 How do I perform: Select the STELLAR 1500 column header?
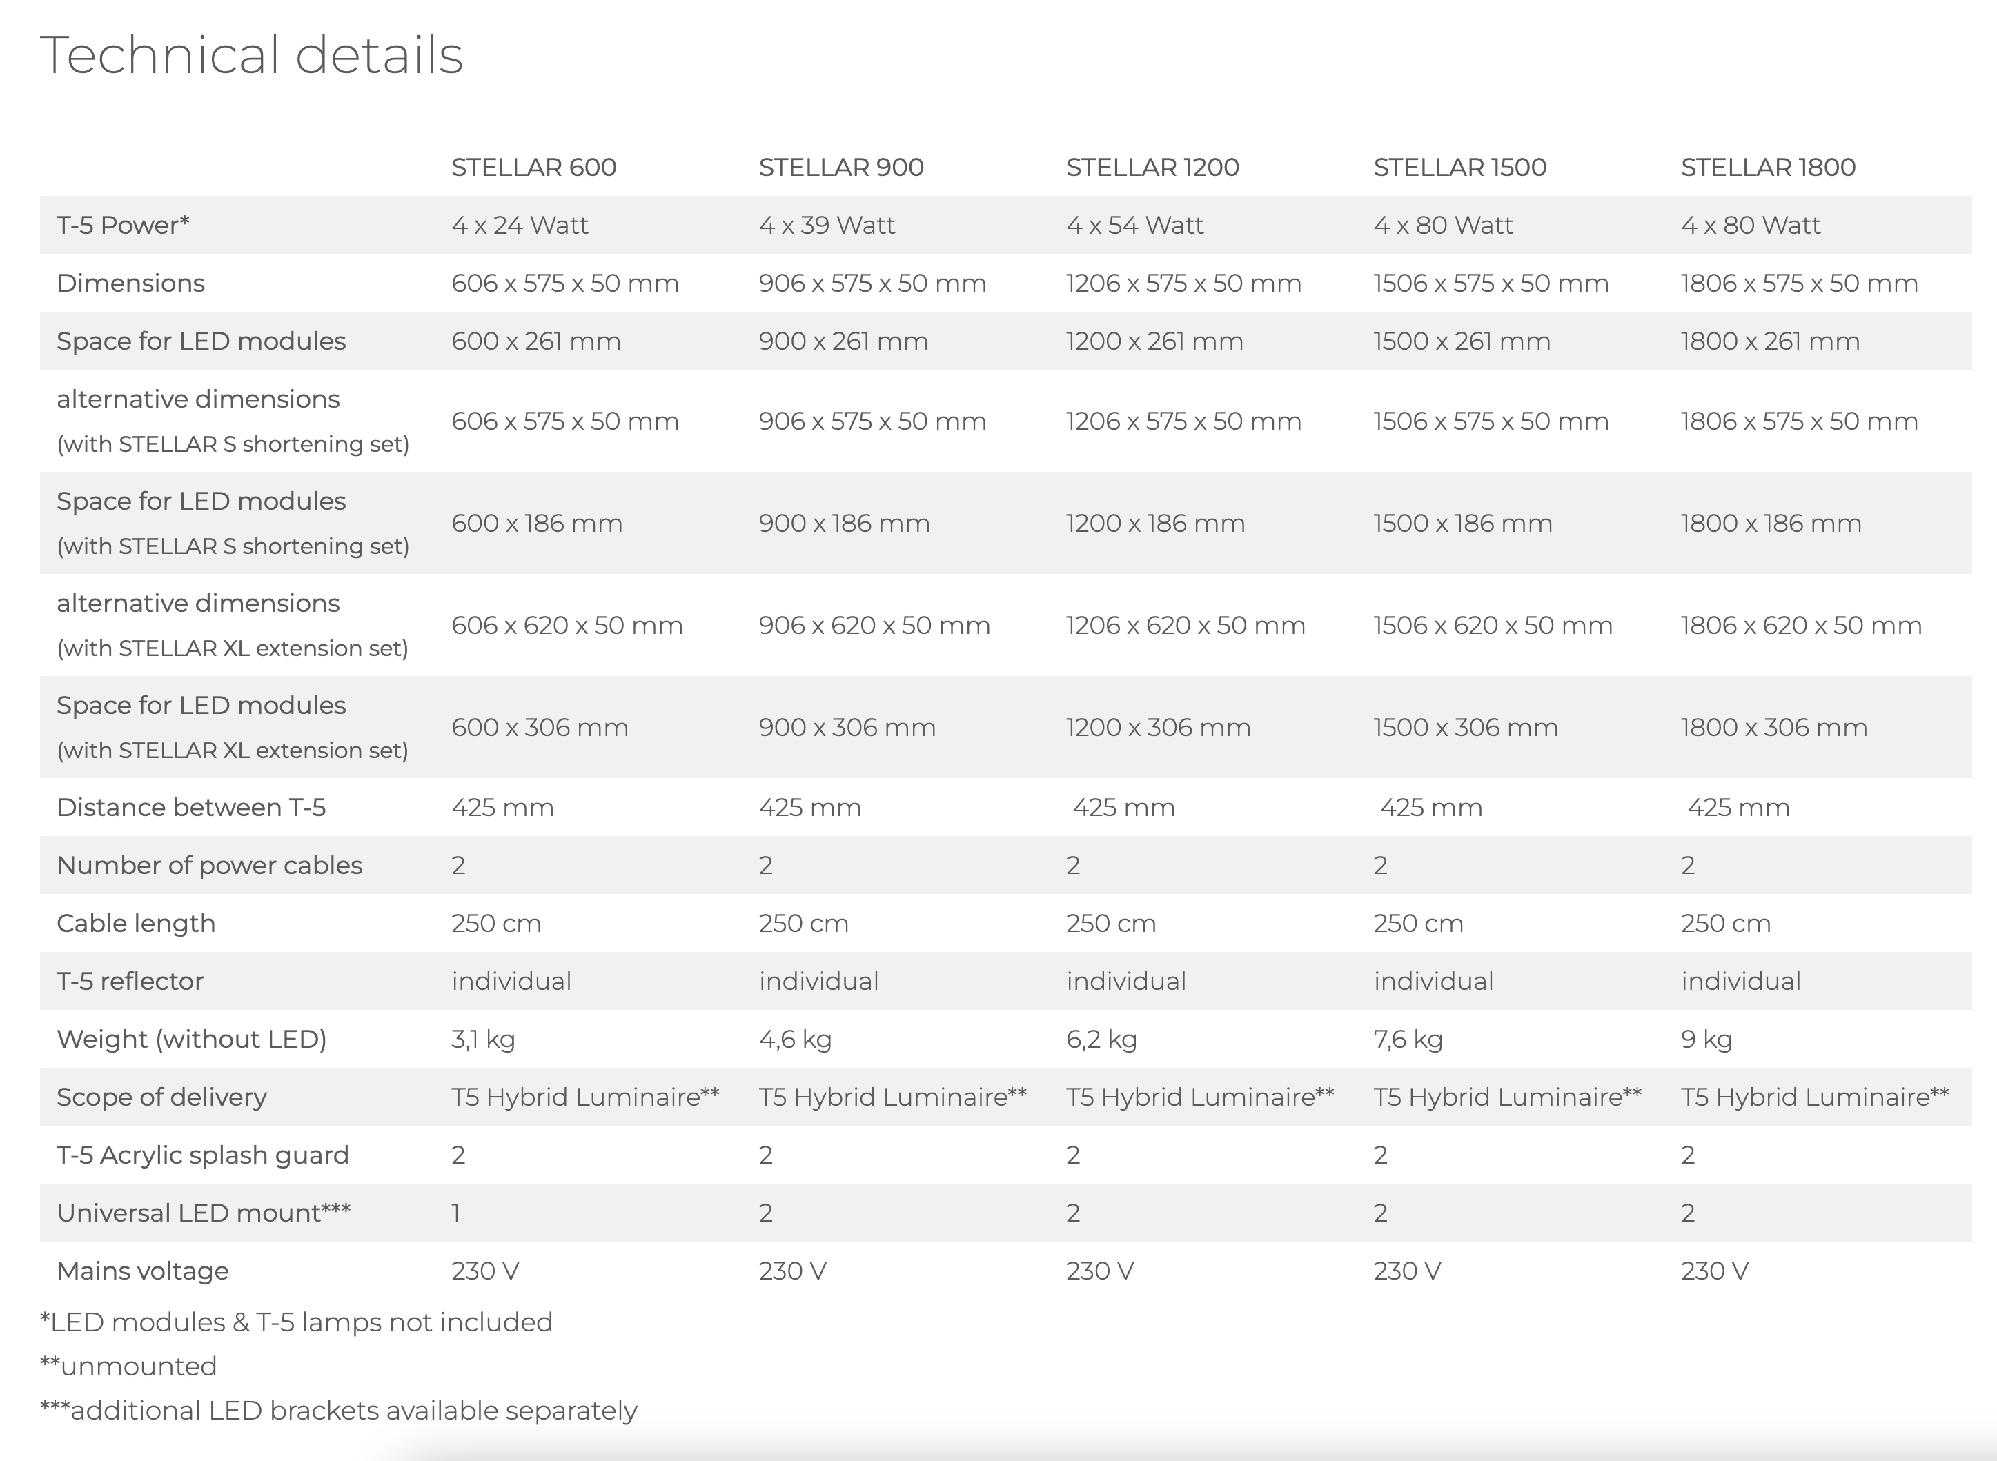pos(1459,167)
